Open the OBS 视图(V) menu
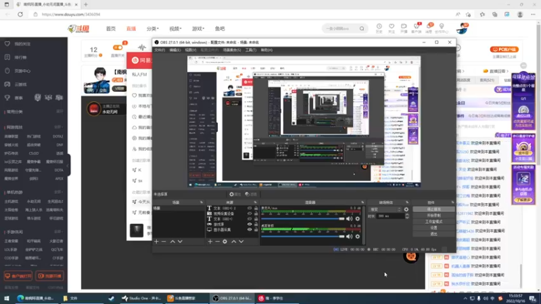 pos(191,50)
